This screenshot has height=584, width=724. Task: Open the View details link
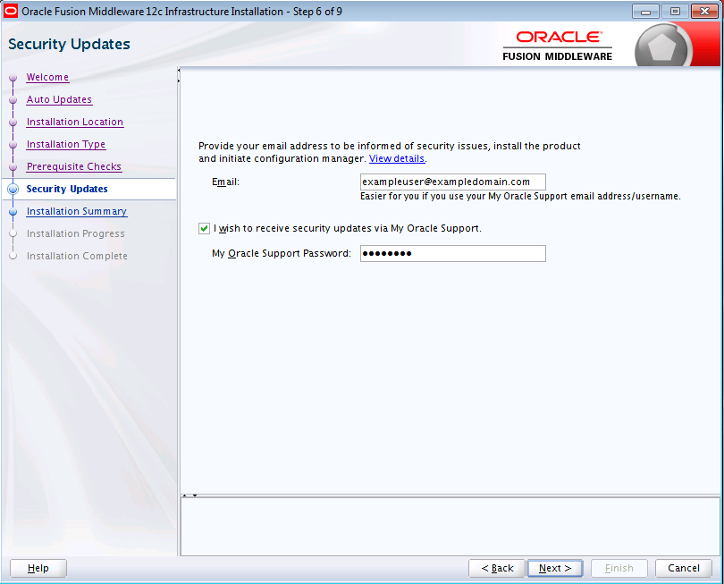pos(397,158)
